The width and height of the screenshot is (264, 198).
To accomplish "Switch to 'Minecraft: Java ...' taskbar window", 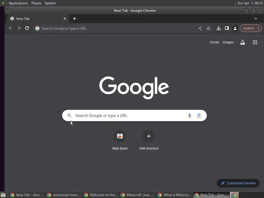I will point(138,195).
